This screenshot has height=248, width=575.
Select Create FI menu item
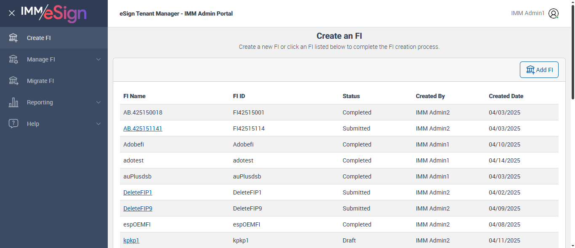[x=39, y=38]
